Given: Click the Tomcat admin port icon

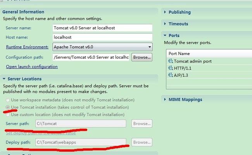Looking at the screenshot, I should click(x=170, y=61).
